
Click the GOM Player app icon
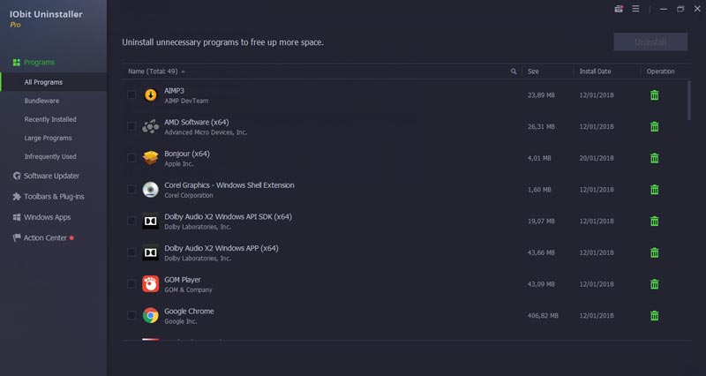pyautogui.click(x=150, y=284)
